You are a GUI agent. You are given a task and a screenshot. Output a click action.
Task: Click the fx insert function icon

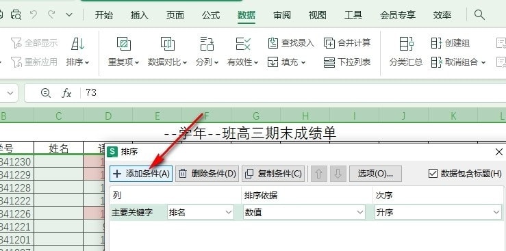66,93
